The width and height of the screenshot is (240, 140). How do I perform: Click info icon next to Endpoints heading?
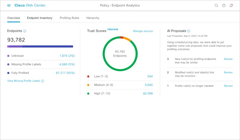pyautogui.click(x=25, y=31)
